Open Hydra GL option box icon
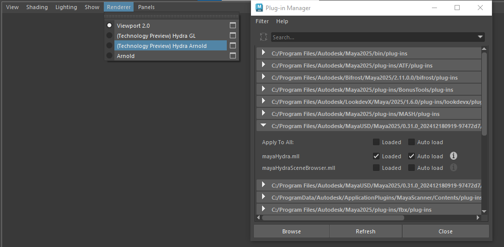The image size is (504, 247). click(x=233, y=35)
